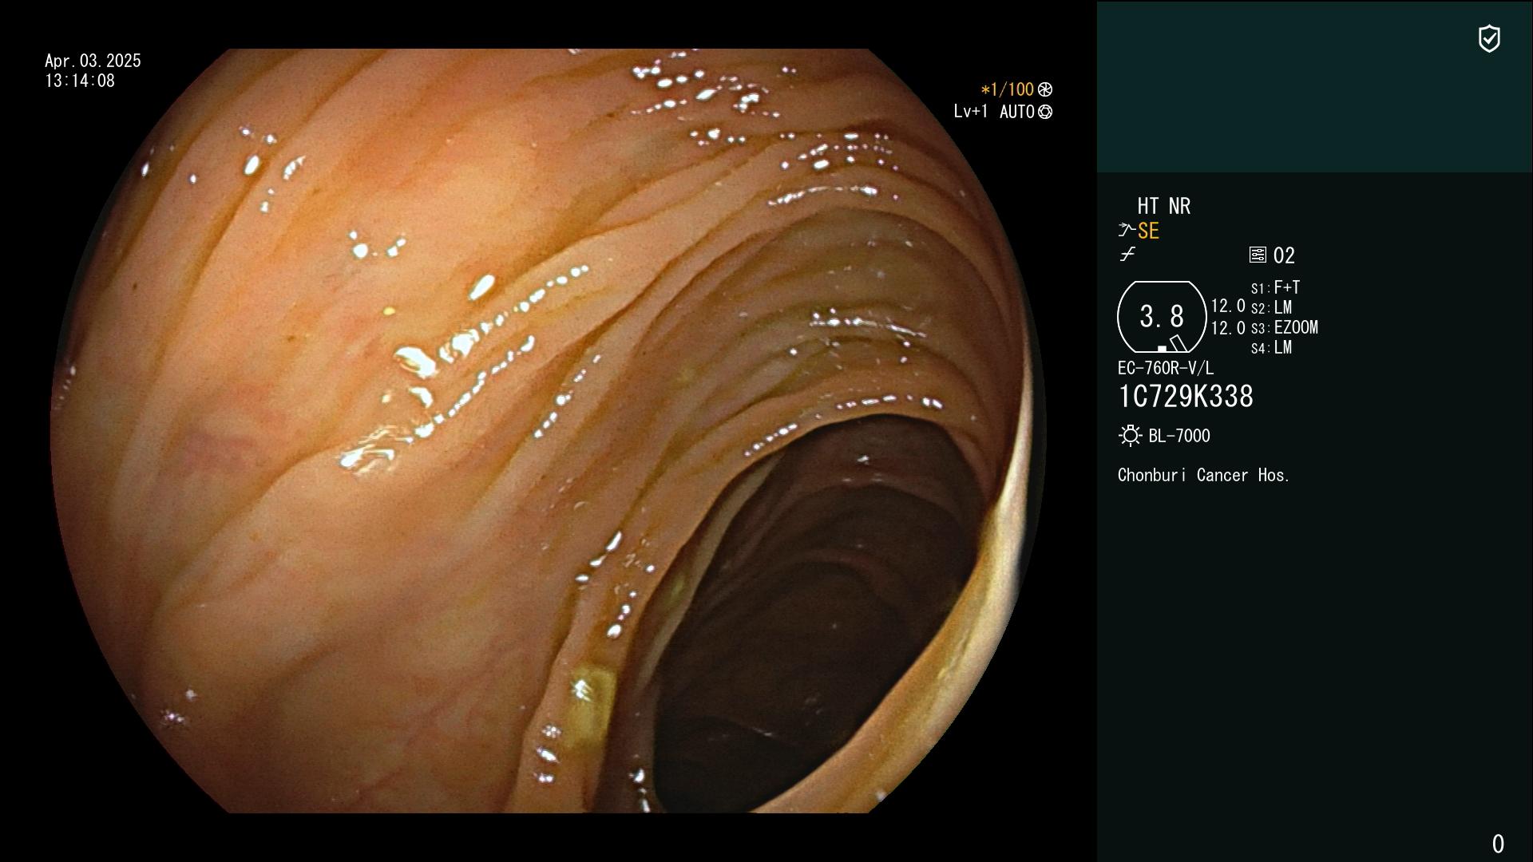Click the lower 12.0 value
The image size is (1533, 862).
[x=1228, y=327]
